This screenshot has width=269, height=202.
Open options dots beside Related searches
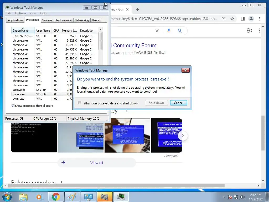tap(61, 182)
